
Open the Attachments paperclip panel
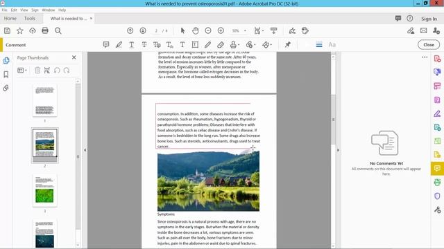(6, 88)
